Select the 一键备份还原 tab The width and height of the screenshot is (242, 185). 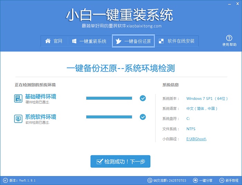click(x=133, y=41)
